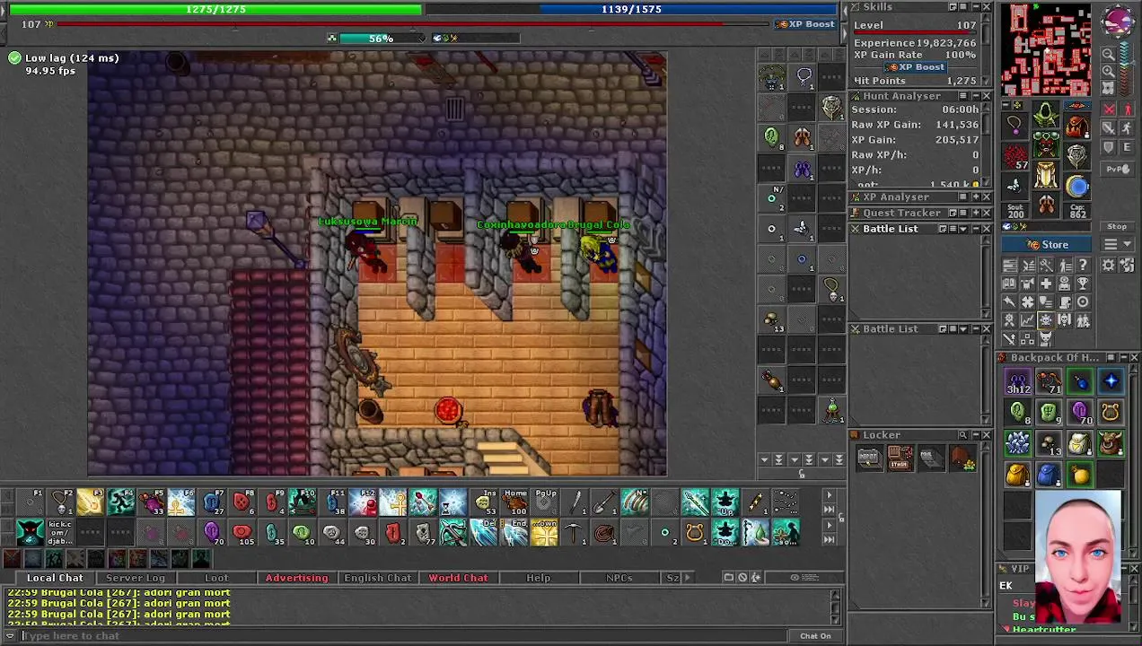Collapse the Skills panel
The height and width of the screenshot is (646, 1142).
[x=976, y=7]
